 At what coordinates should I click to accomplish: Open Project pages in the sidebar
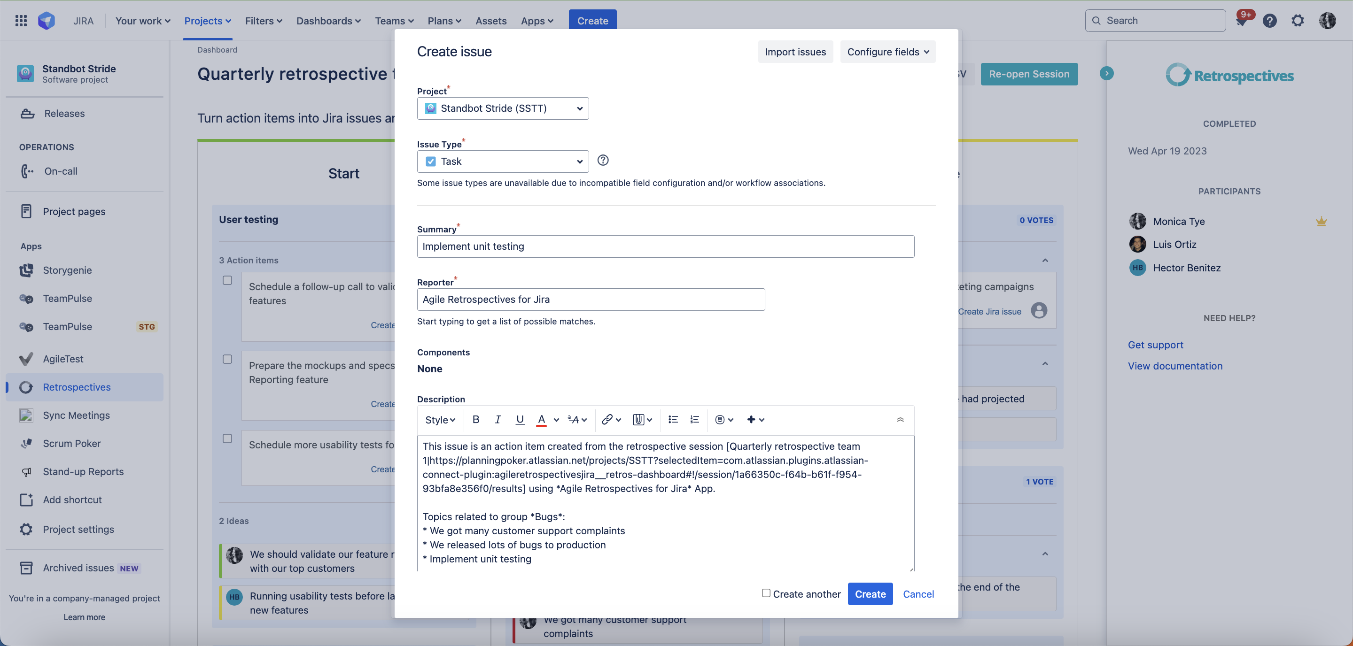click(85, 211)
